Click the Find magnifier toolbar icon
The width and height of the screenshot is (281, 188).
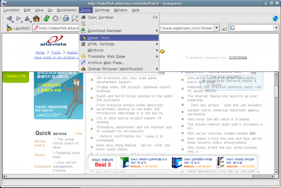click(x=74, y=18)
